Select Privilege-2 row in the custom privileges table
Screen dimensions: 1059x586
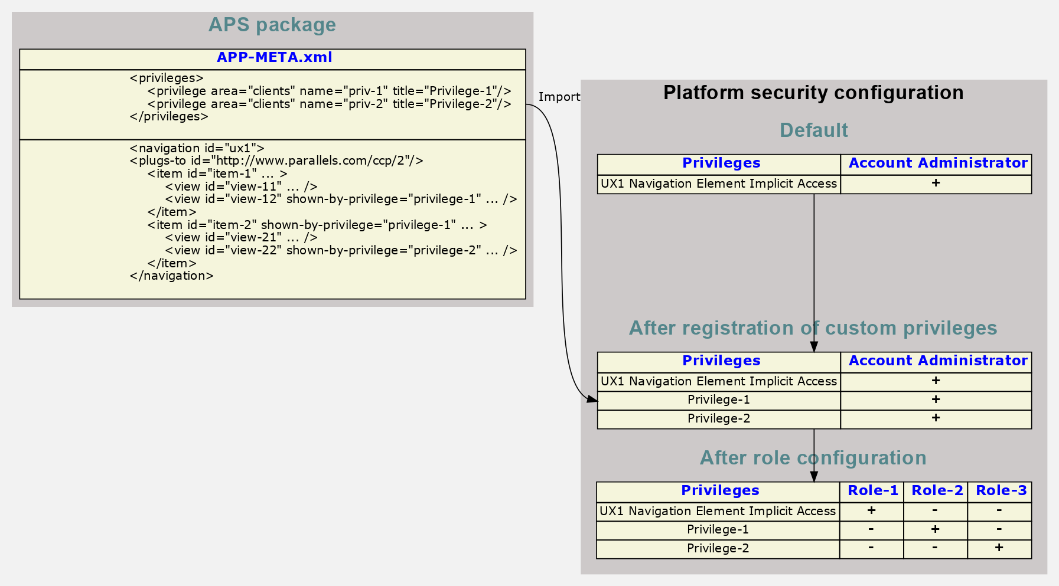pyautogui.click(x=719, y=418)
